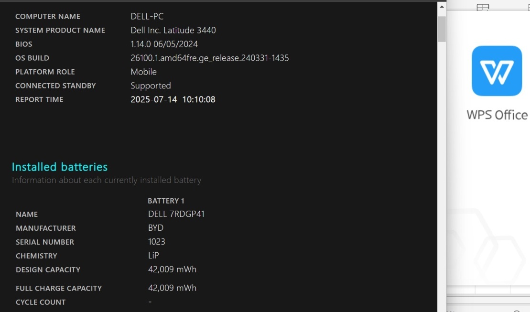Viewport: 530px width, 312px height.
Task: Click the WPS Office text label
Action: (497, 115)
